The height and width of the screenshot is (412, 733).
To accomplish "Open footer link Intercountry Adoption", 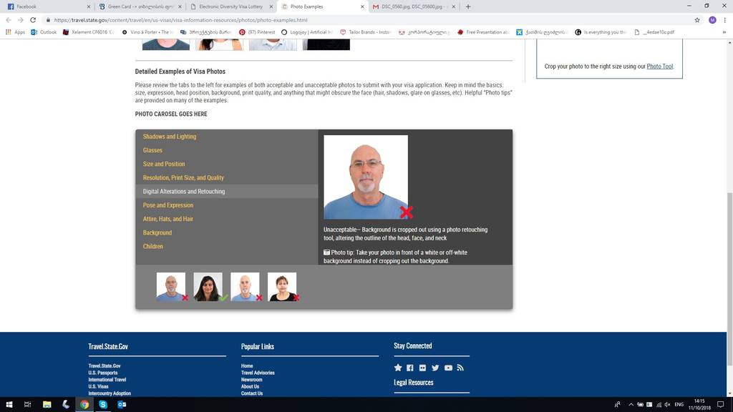I will click(x=110, y=393).
